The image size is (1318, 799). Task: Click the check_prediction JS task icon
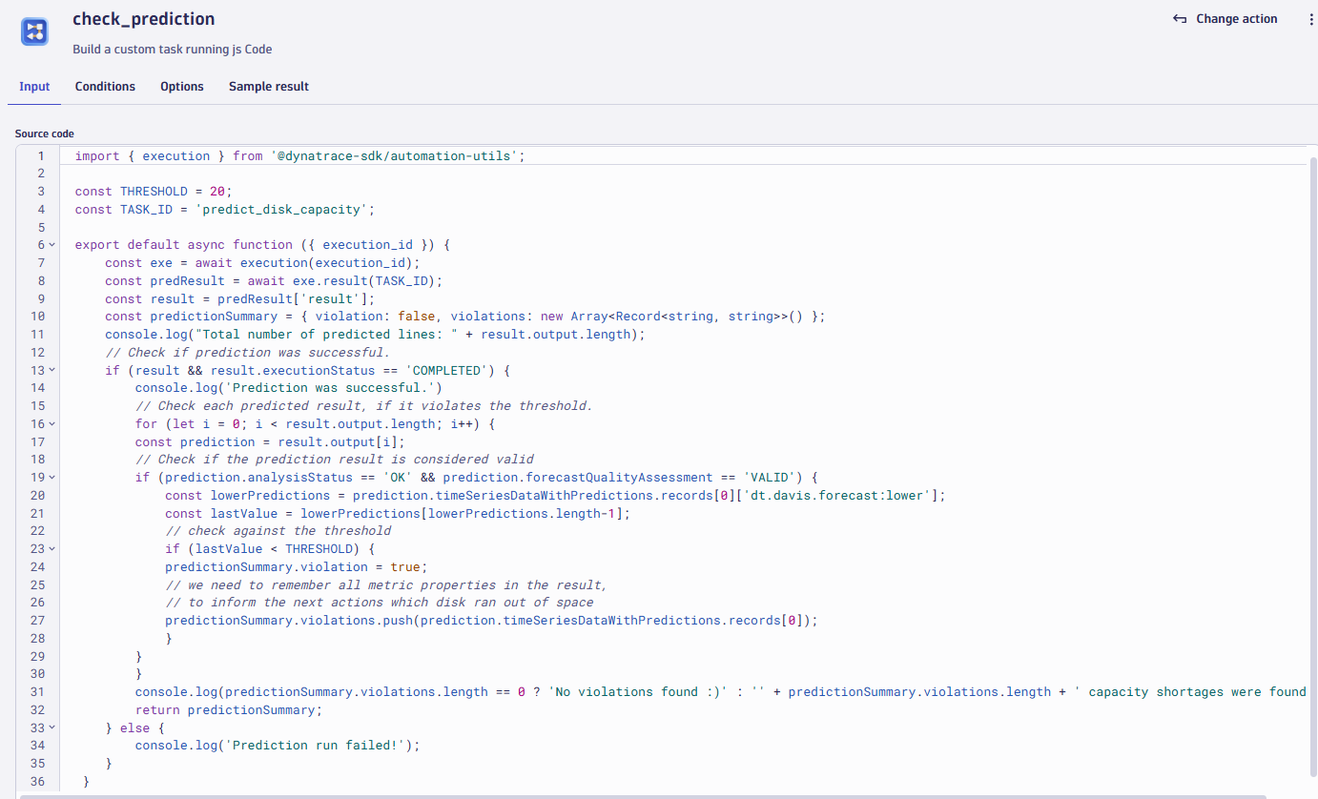pos(35,31)
